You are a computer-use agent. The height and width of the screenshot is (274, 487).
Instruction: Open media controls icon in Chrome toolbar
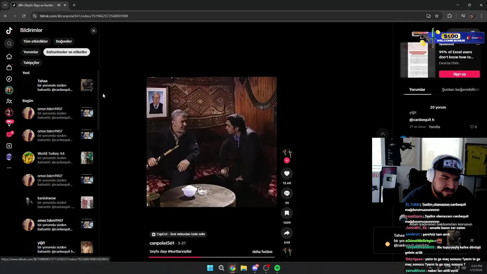point(463,16)
